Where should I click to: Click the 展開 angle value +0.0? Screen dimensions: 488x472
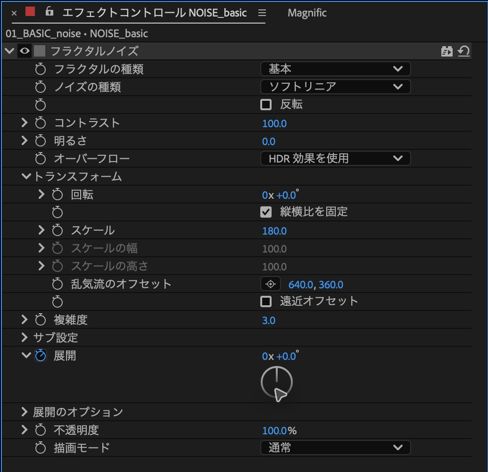(286, 356)
